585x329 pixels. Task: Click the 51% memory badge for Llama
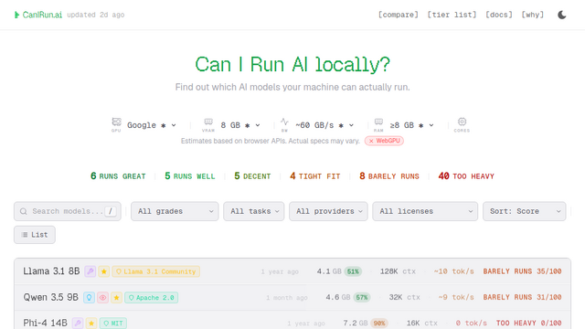tap(353, 271)
